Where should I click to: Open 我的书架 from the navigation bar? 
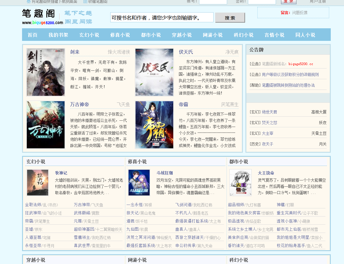pyautogui.click(x=58, y=35)
